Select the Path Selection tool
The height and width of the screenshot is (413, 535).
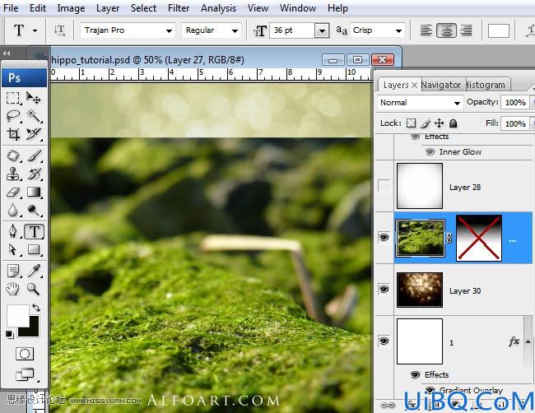point(13,249)
